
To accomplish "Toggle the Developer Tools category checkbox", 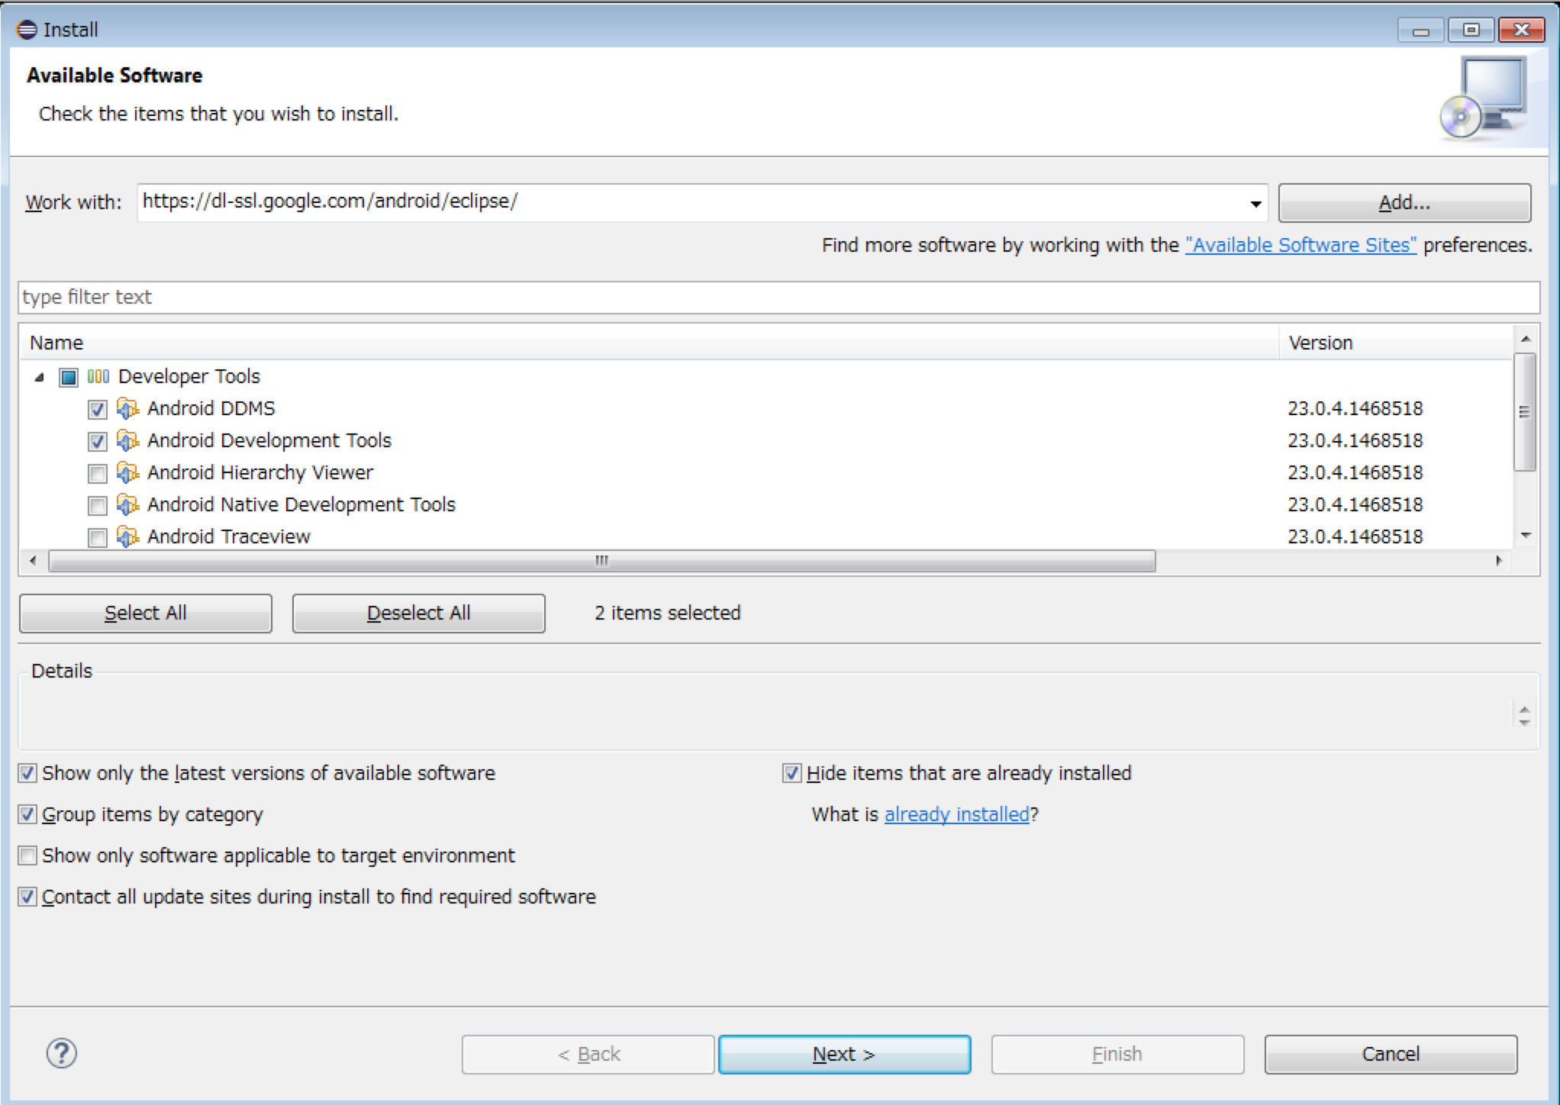I will (x=69, y=377).
